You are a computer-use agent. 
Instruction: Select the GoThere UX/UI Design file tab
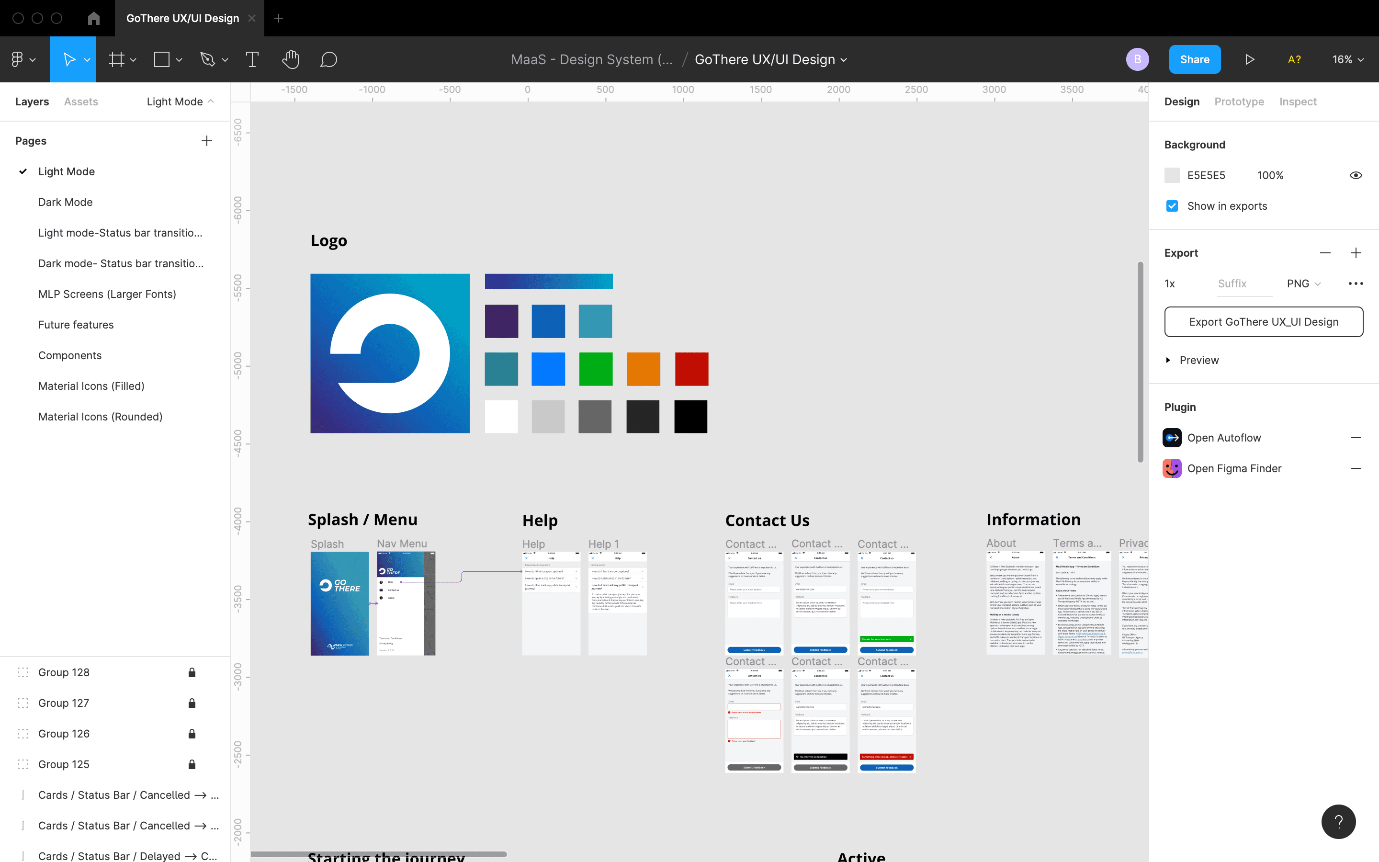click(182, 18)
